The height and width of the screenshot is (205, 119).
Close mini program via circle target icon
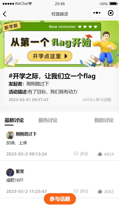point(111,13)
